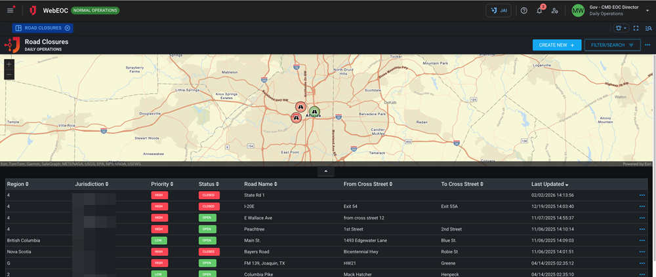The height and width of the screenshot is (277, 656).
Task: Enter fullscreen board view
Action: point(636,28)
